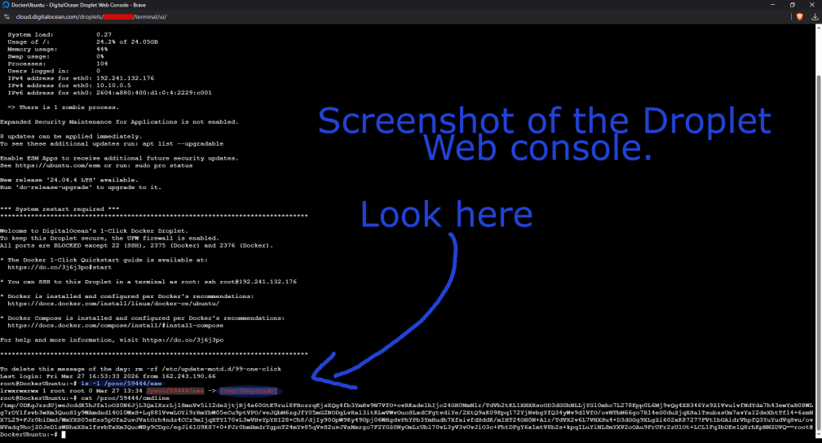Click the Last login line from 162.243.190.66

click(108, 376)
